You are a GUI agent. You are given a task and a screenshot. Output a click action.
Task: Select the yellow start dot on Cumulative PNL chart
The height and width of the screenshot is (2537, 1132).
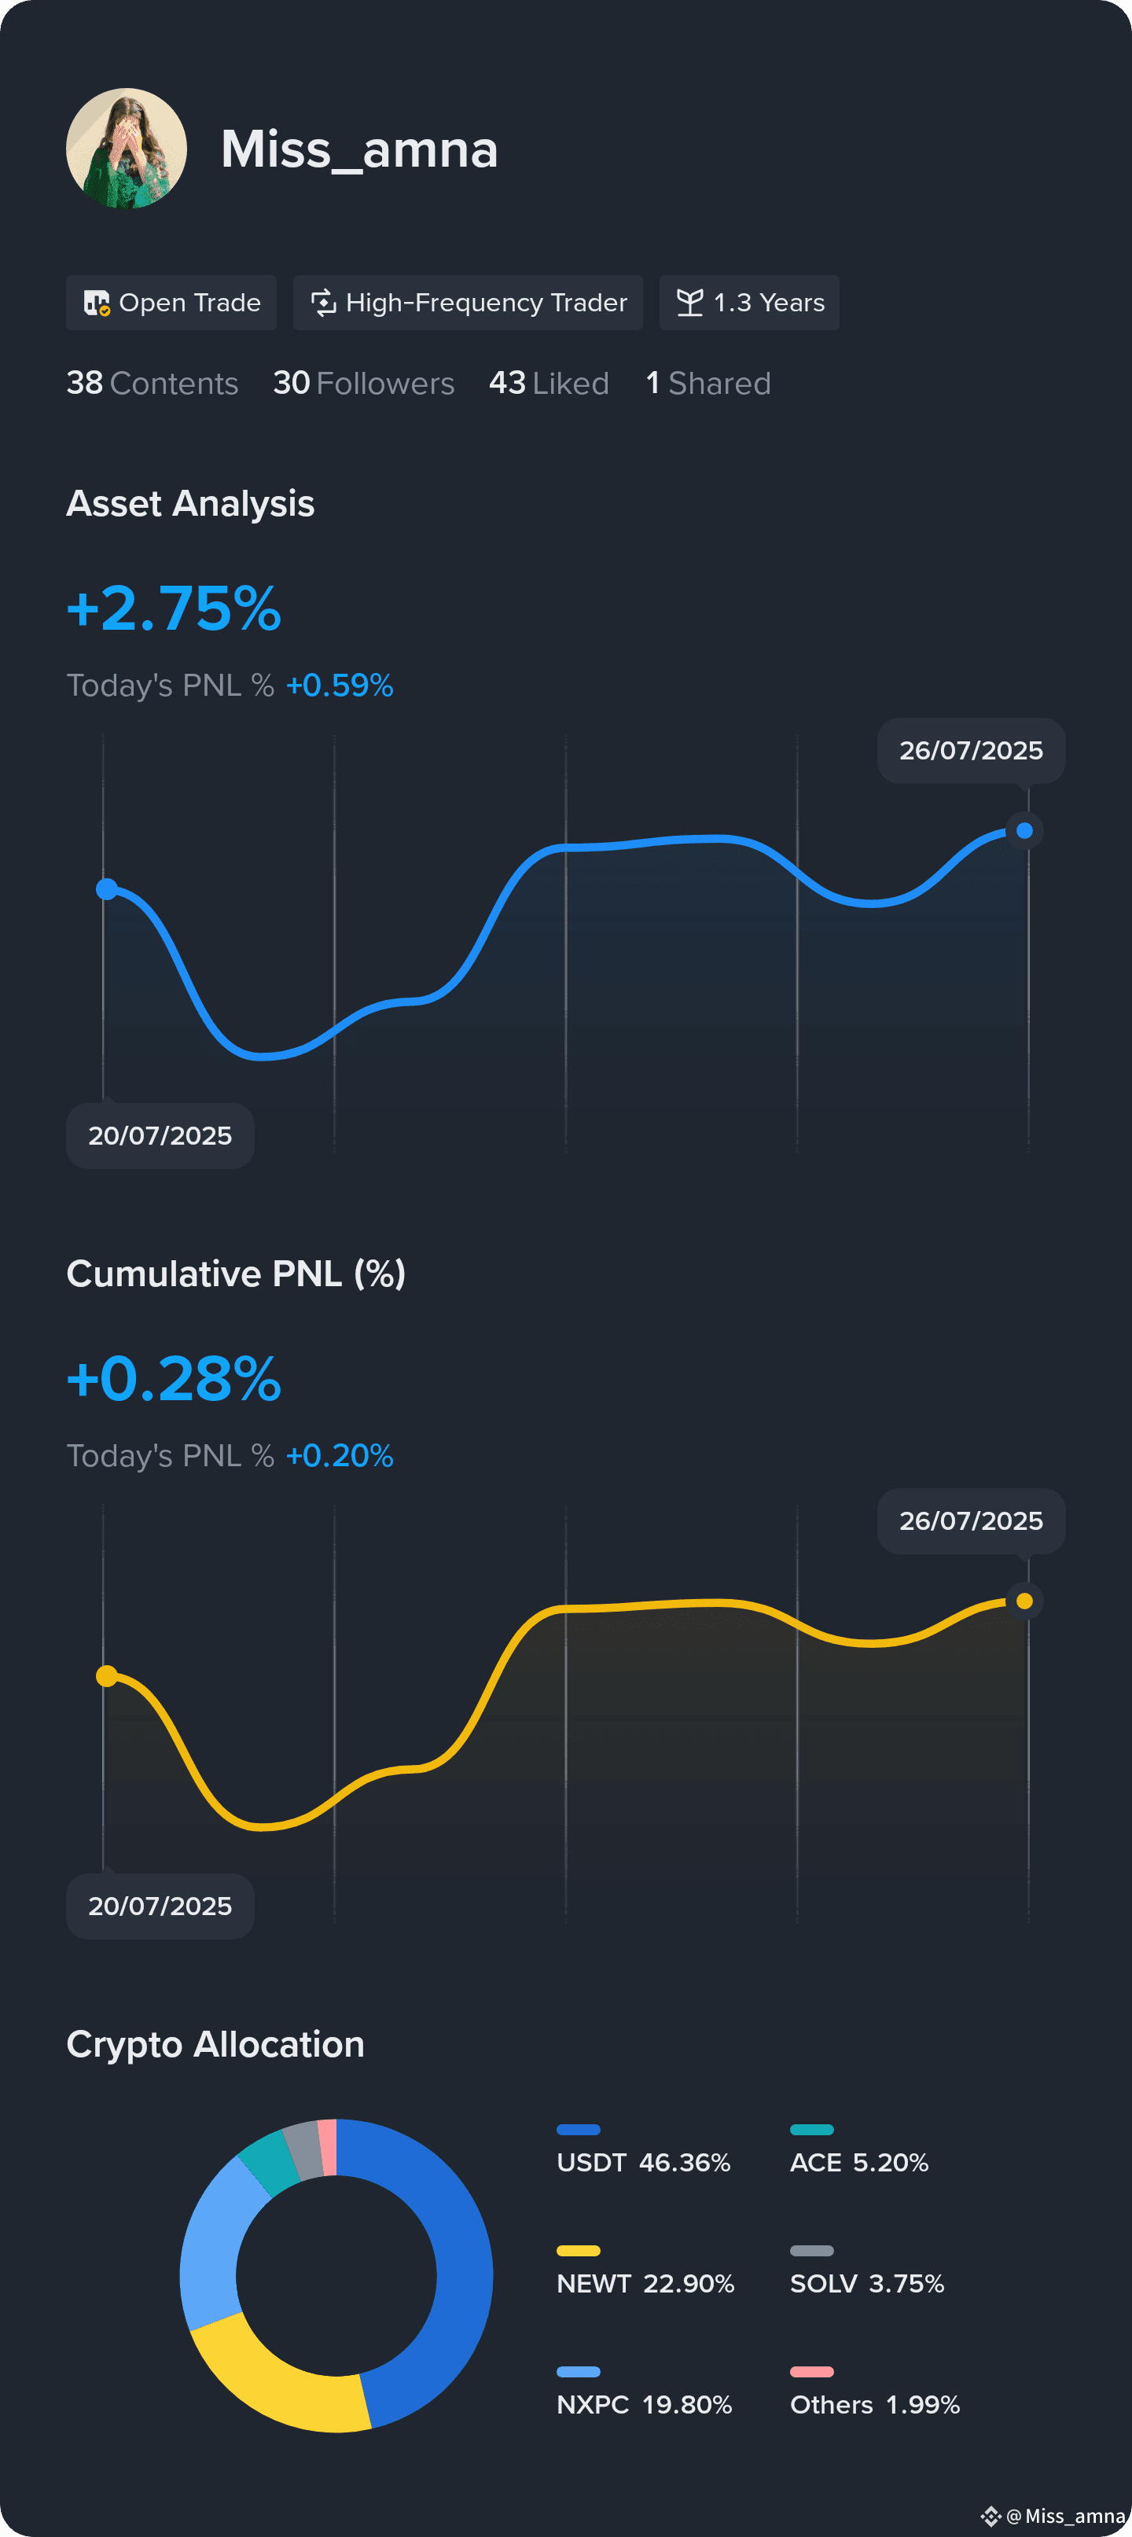click(x=106, y=1675)
